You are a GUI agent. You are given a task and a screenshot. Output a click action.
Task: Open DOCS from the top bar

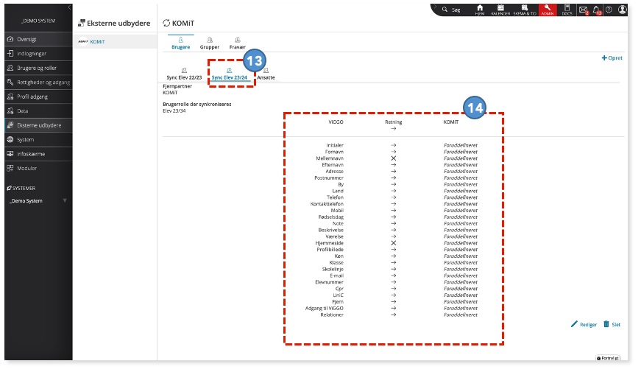point(567,10)
